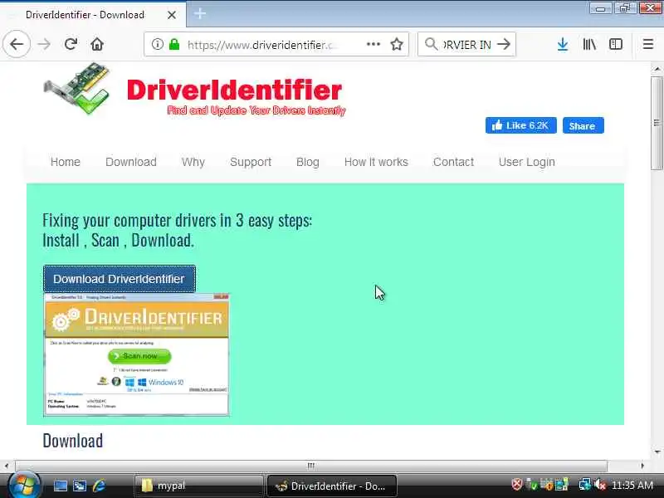Open the downloads arrow in toolbar
This screenshot has width=664, height=498.
coord(563,44)
